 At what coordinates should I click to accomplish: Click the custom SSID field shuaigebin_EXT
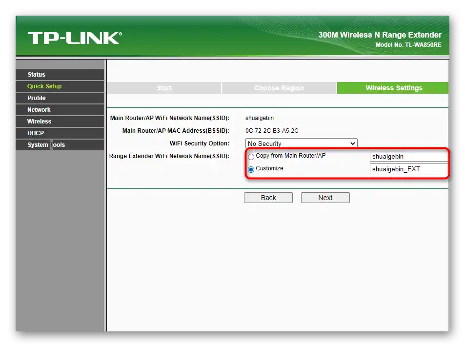409,169
